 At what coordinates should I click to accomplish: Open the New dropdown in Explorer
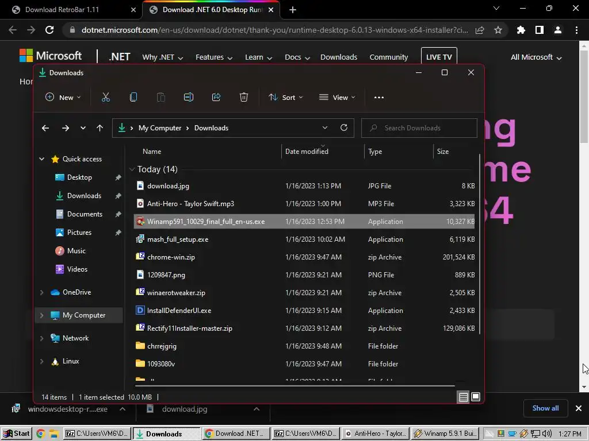[63, 98]
